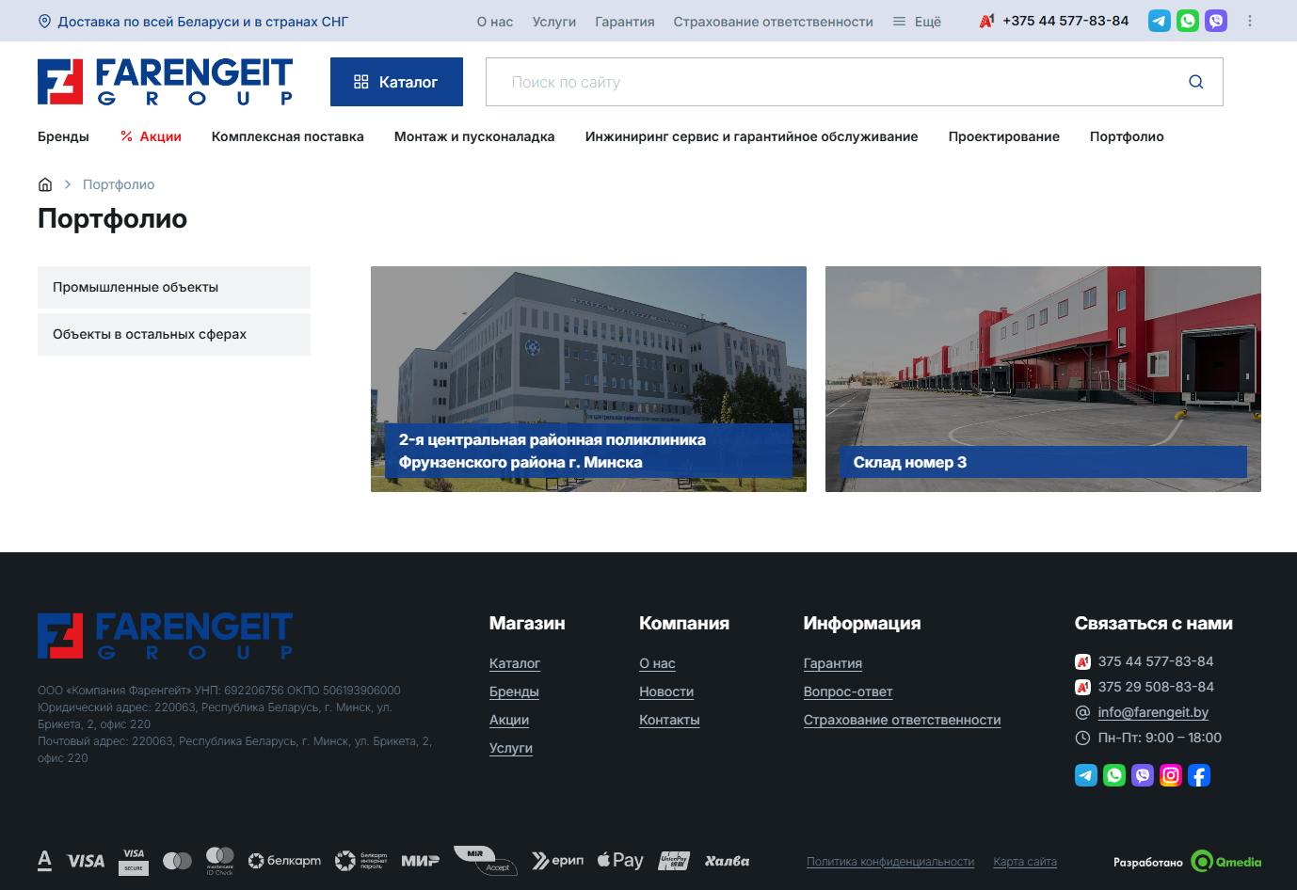Open the Политика конфиденциальности footer link

click(890, 862)
